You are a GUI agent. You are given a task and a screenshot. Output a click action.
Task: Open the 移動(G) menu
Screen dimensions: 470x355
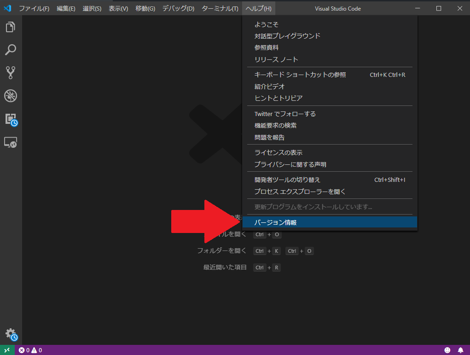point(145,8)
